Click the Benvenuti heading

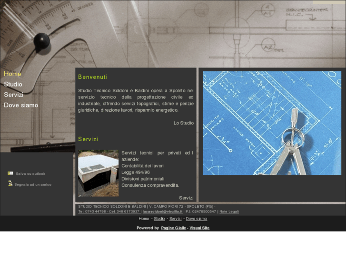click(92, 77)
